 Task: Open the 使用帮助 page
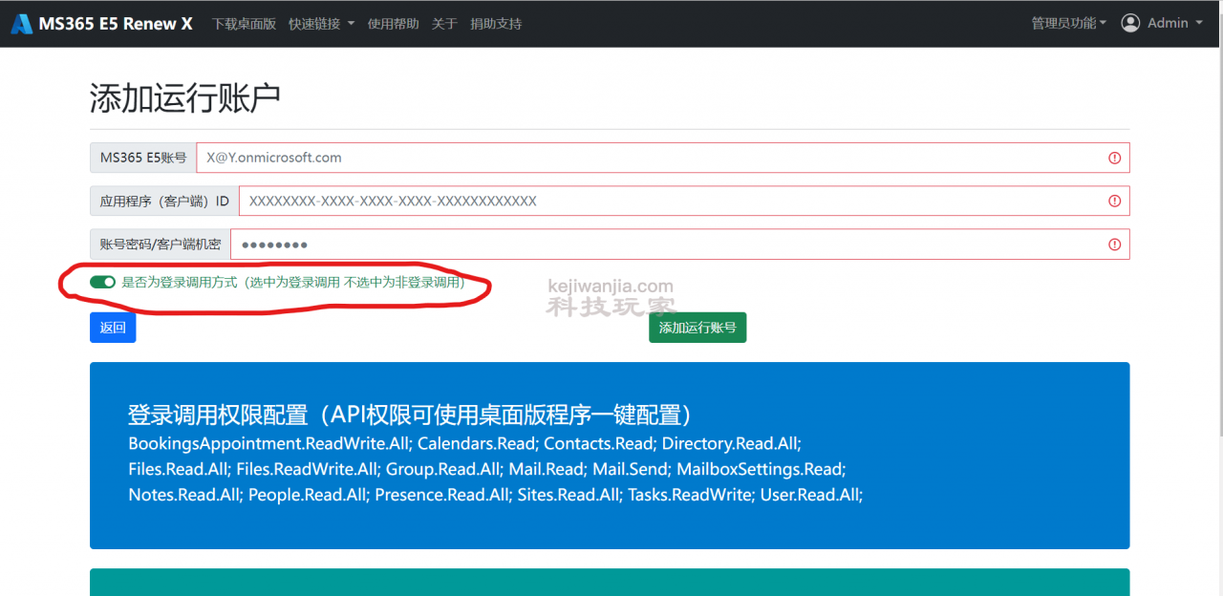[394, 24]
